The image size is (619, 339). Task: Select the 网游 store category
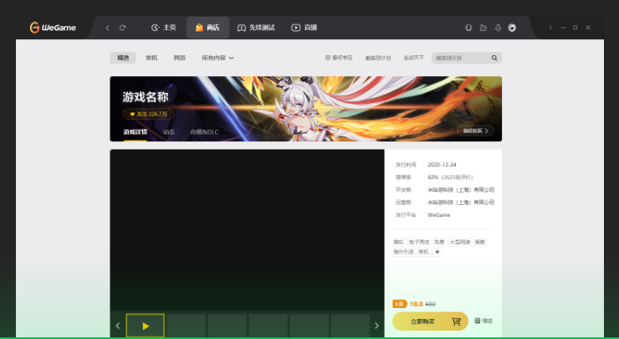[180, 58]
